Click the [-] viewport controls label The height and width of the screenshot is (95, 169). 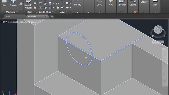tap(2, 22)
